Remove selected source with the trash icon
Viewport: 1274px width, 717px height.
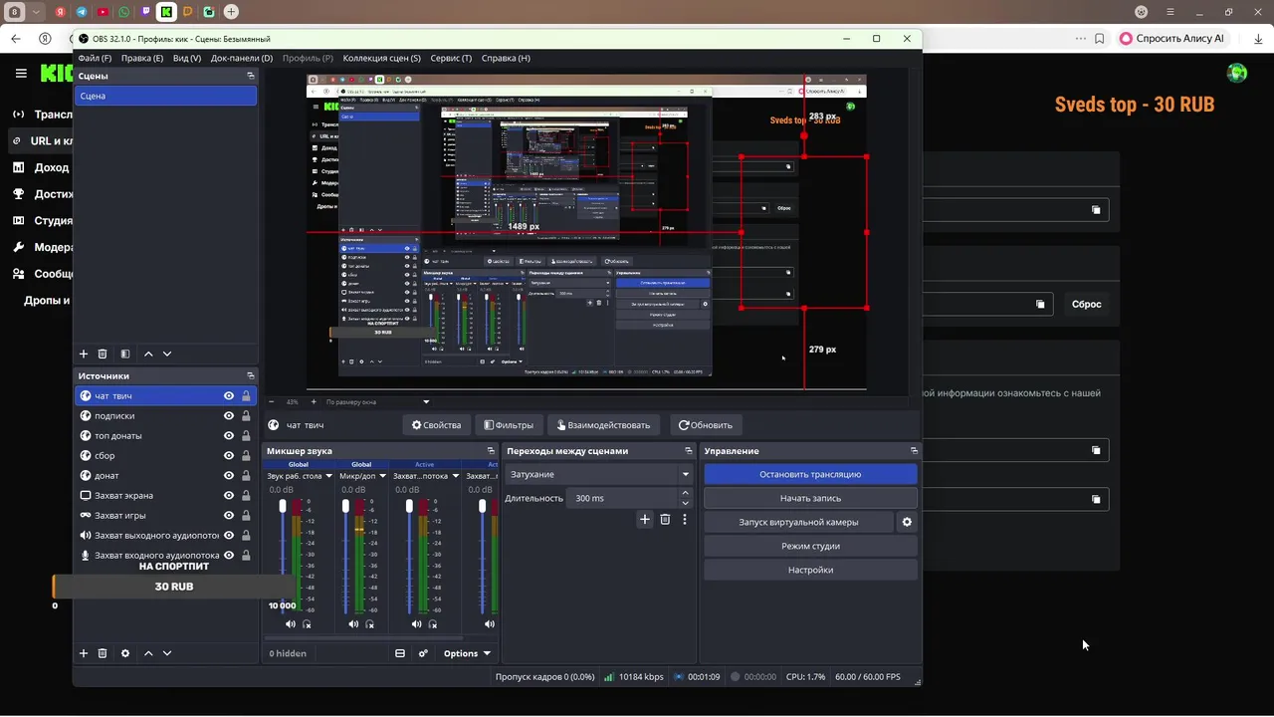[103, 653]
